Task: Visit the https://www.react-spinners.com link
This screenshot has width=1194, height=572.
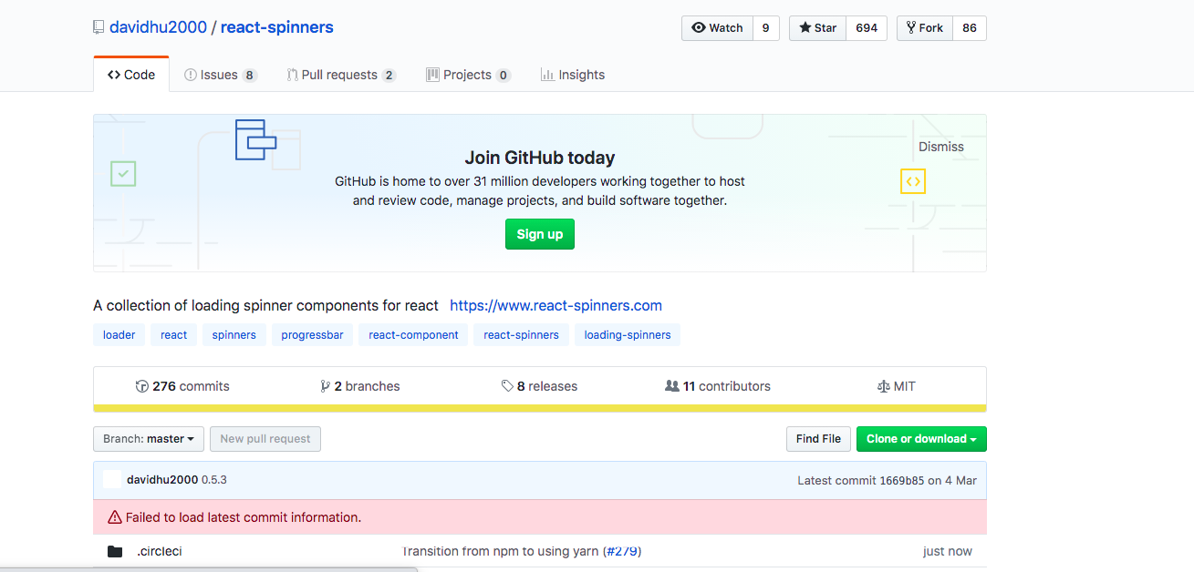Action: [556, 306]
